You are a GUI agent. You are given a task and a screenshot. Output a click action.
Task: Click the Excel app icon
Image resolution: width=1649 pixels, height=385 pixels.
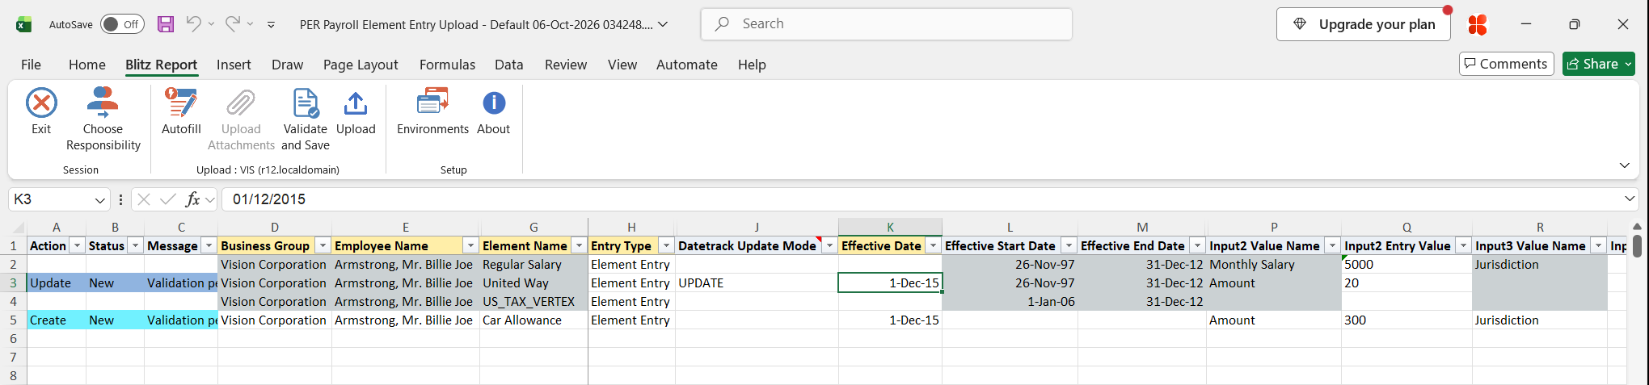click(x=23, y=24)
